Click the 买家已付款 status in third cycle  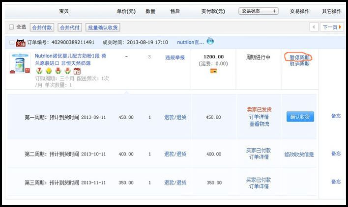tap(259, 180)
